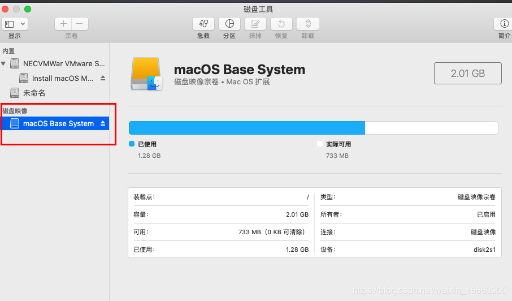Click the 2.01 GB capacity box

pos(467,73)
